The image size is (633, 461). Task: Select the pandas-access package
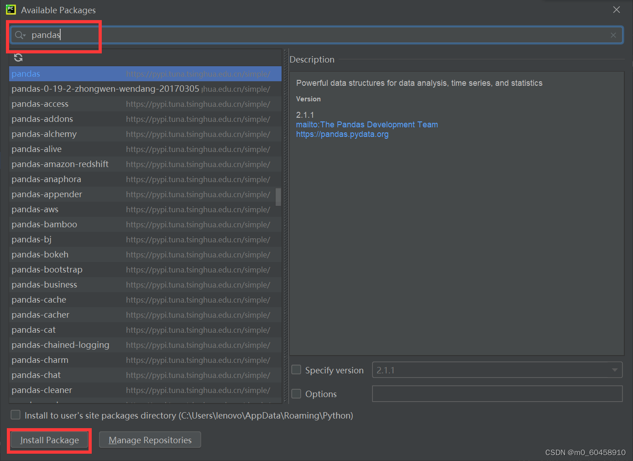(145, 104)
